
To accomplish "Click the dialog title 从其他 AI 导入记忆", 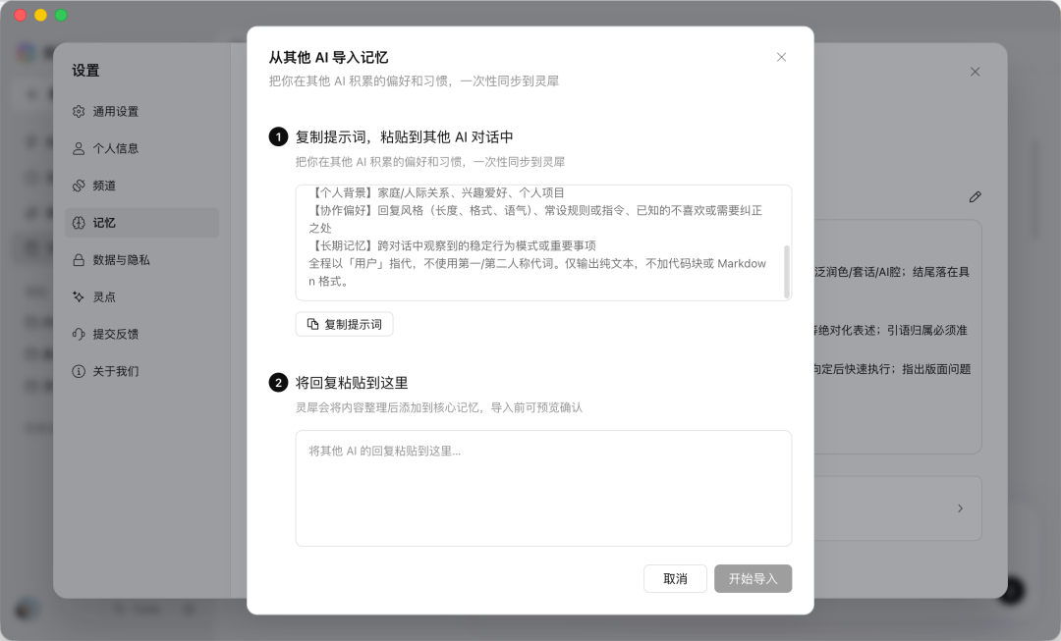I will coord(328,58).
